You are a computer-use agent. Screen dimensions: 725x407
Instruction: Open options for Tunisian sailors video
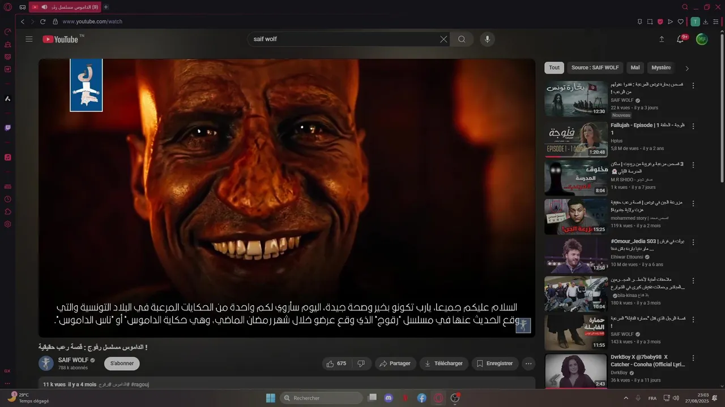(693, 86)
